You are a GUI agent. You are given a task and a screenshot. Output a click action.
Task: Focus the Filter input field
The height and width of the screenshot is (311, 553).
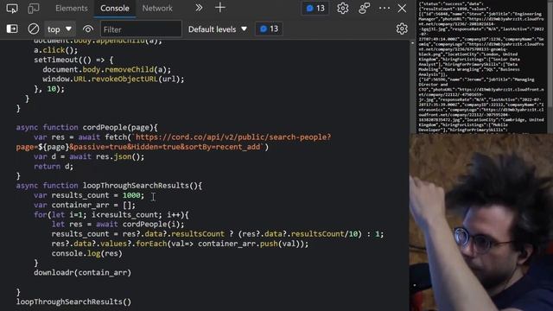coord(141,29)
